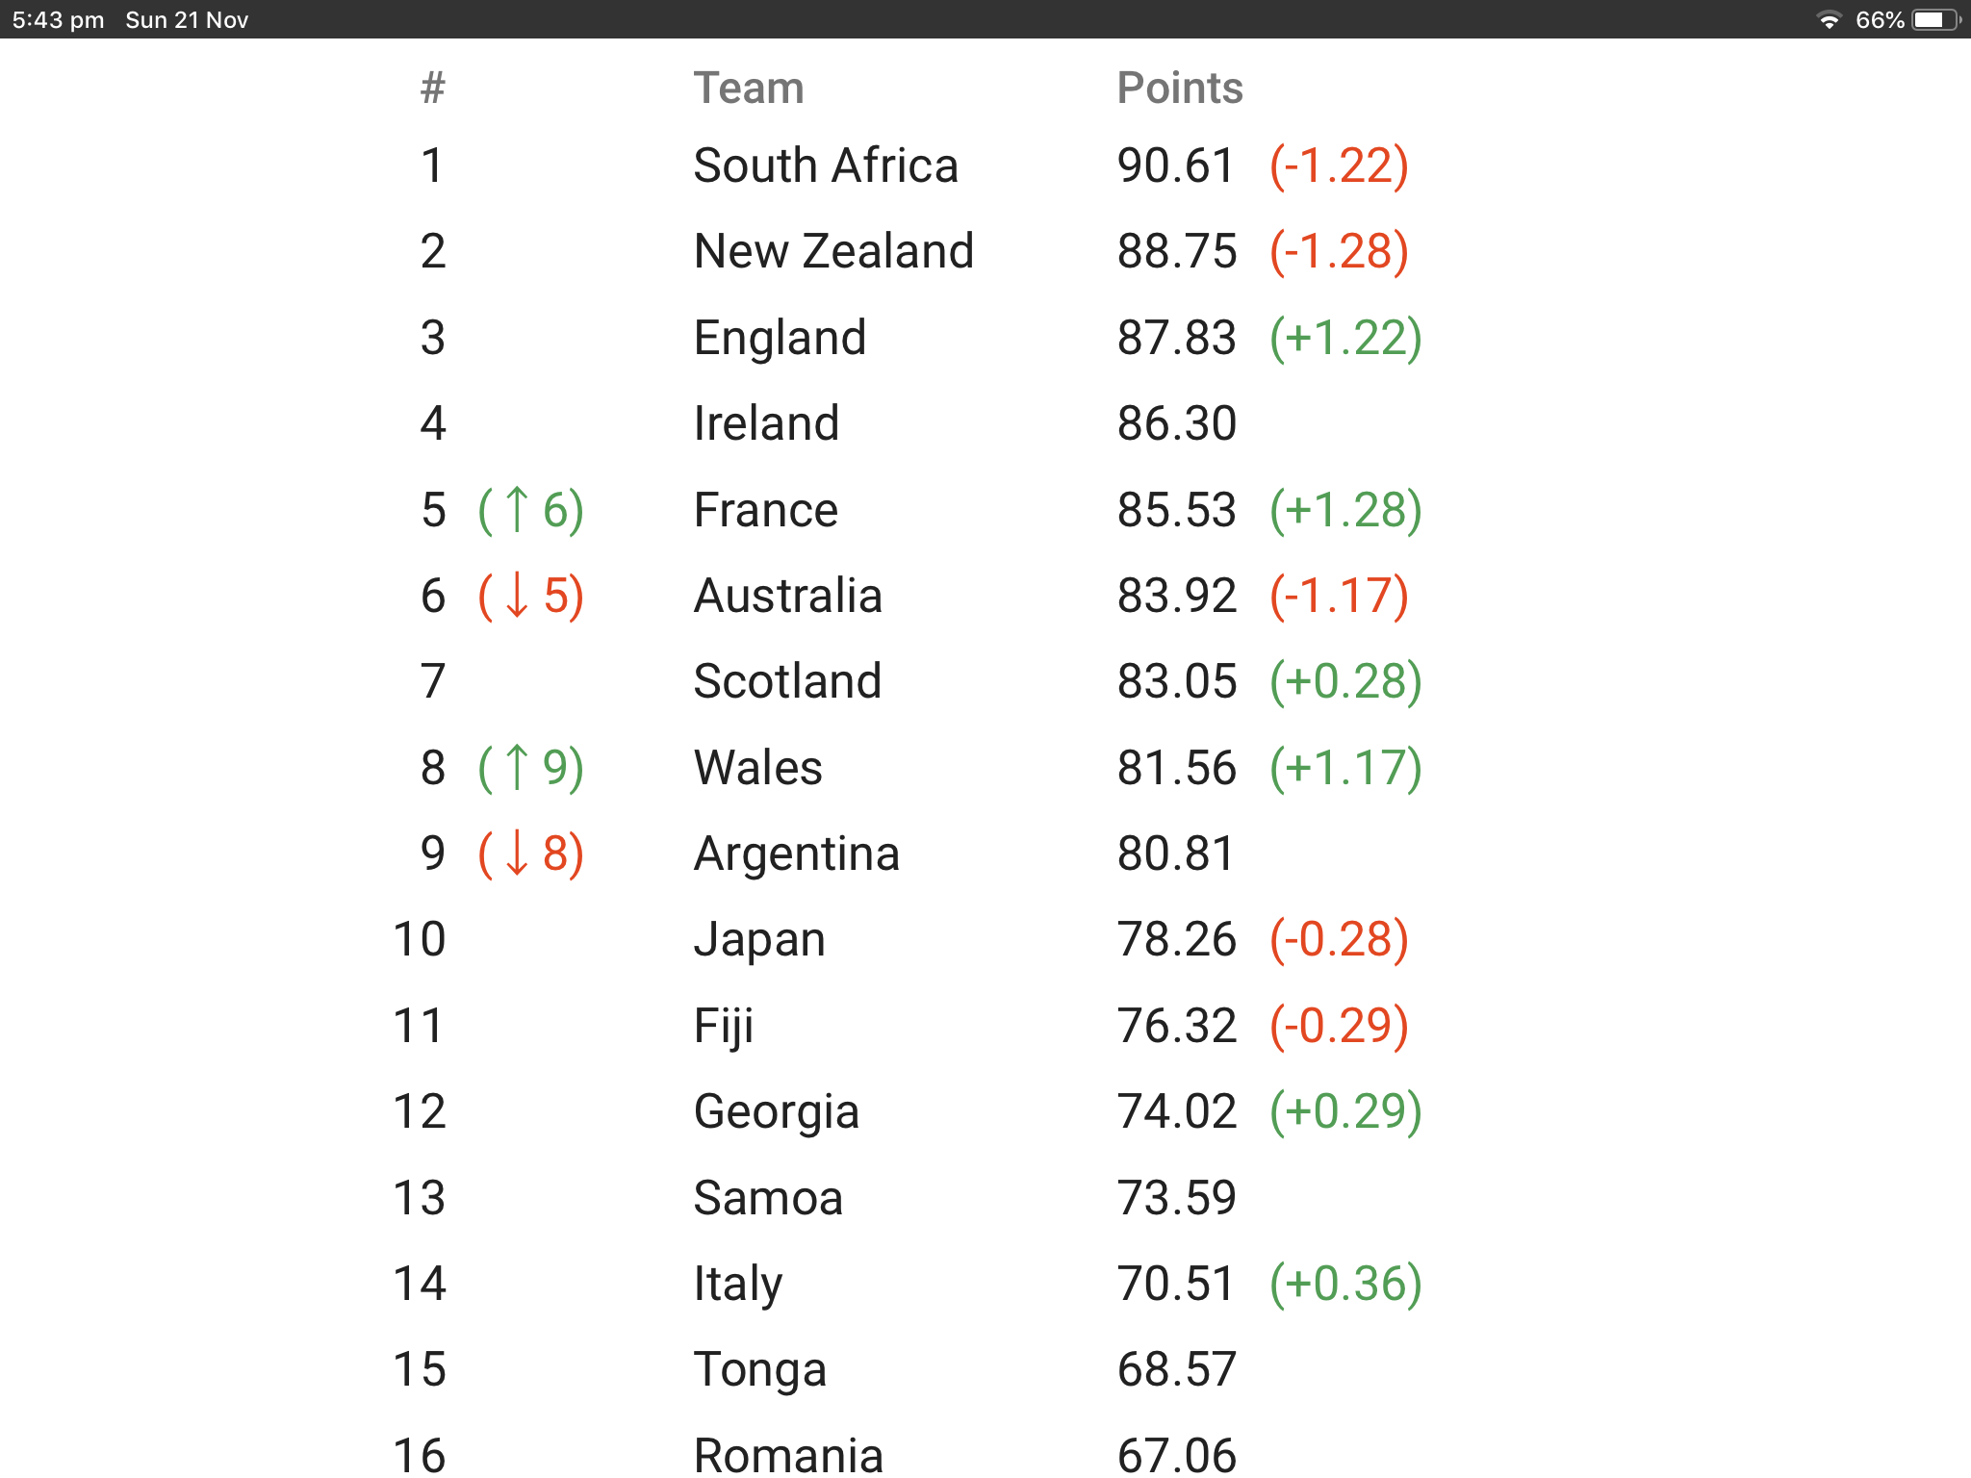The height and width of the screenshot is (1478, 1971).
Task: Tap the battery icon in status bar
Action: coord(1935,20)
